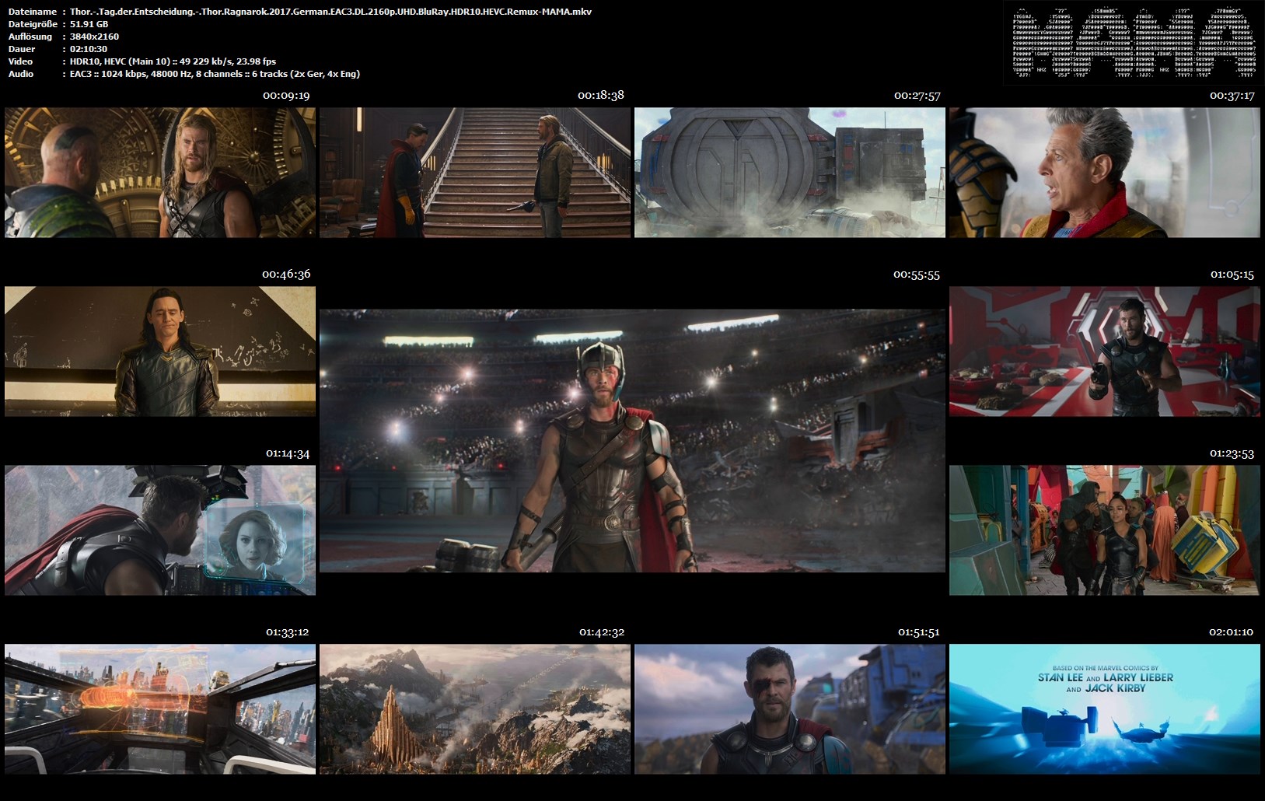Click the "51.91 GB" file size value
Viewport: 1265px width, 801px height.
89,24
